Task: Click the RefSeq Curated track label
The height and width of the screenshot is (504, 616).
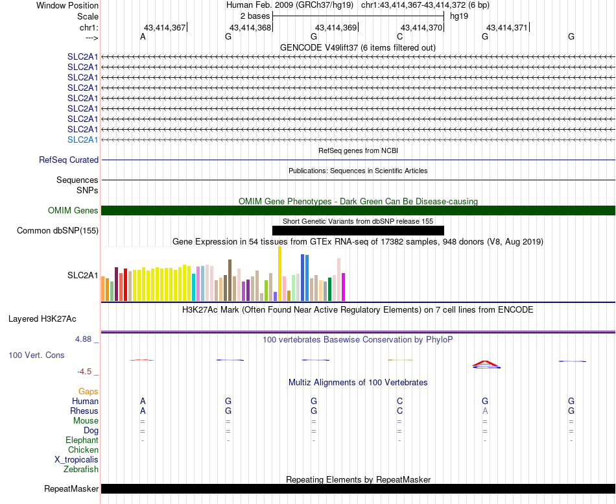Action: (x=69, y=160)
